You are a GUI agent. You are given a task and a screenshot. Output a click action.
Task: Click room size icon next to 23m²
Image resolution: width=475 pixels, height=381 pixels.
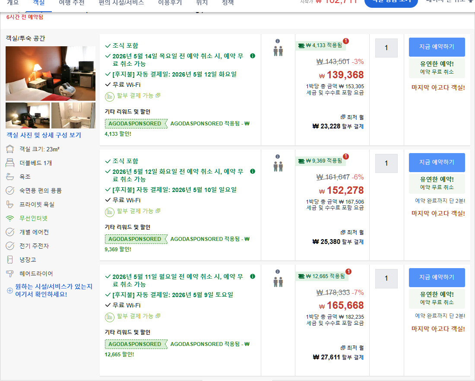[x=10, y=149]
